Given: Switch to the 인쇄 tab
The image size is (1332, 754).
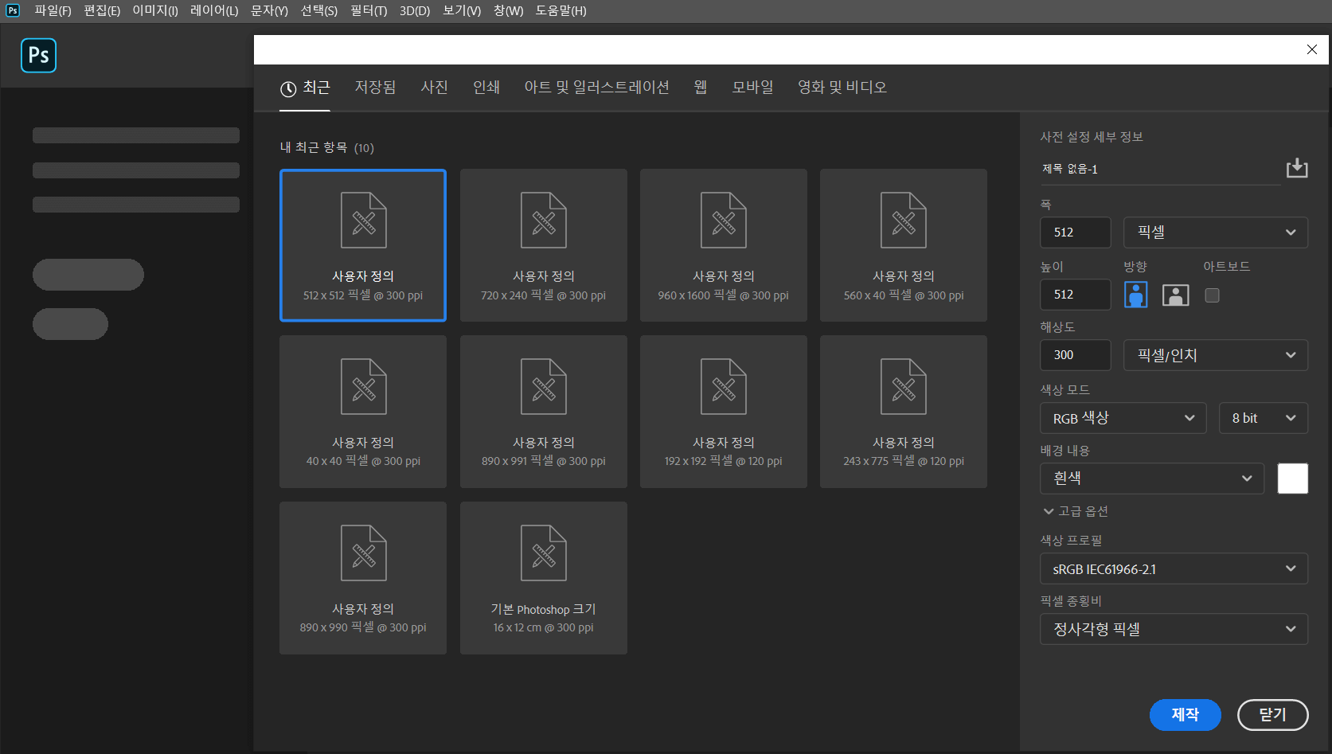Looking at the screenshot, I should point(486,87).
